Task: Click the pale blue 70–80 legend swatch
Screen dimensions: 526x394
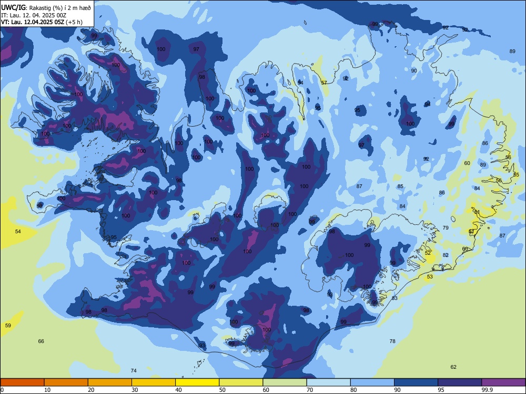Action: pyautogui.click(x=328, y=382)
